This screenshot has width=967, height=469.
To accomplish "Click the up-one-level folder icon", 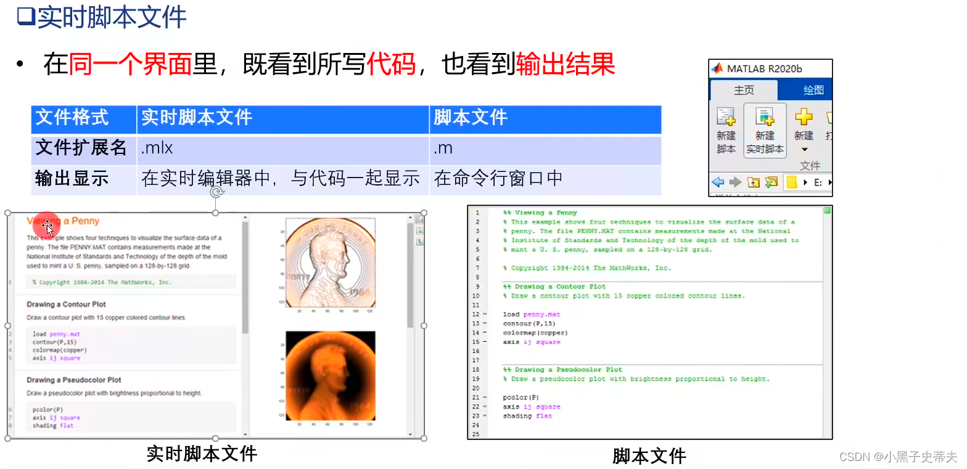I will click(x=753, y=182).
